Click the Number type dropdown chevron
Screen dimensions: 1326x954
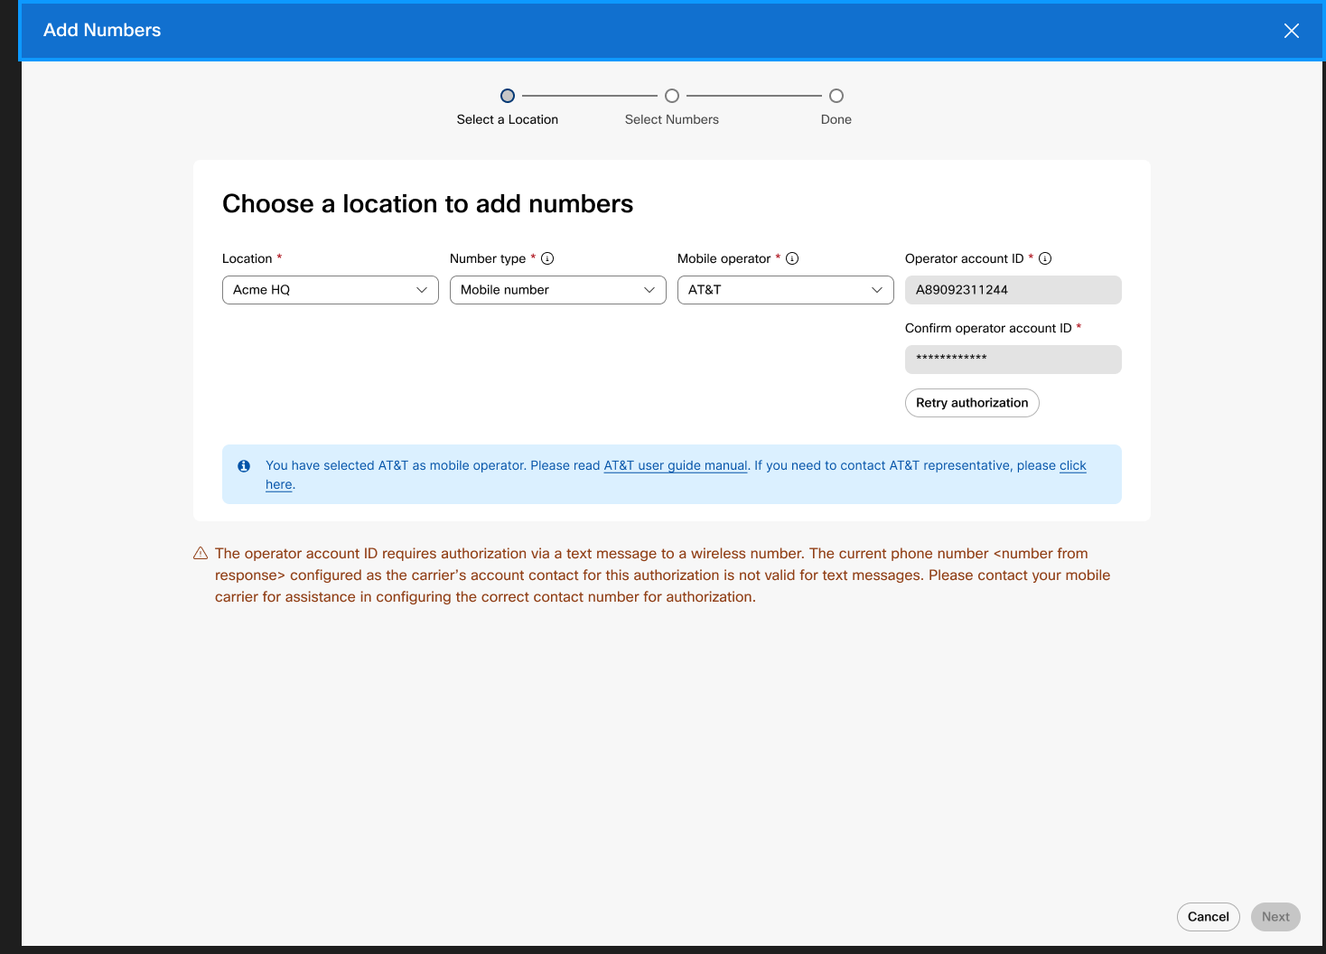coord(649,290)
